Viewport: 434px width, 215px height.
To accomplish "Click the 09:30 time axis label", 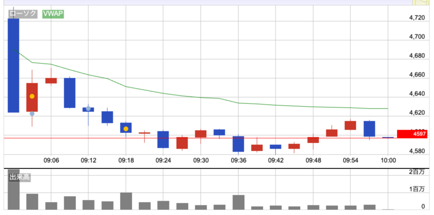I will coord(201,160).
